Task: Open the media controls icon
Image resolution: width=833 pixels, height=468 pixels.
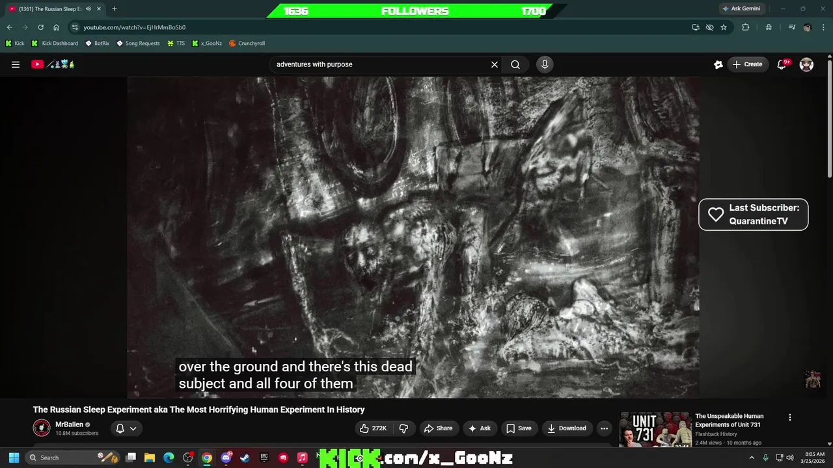Action: (792, 27)
